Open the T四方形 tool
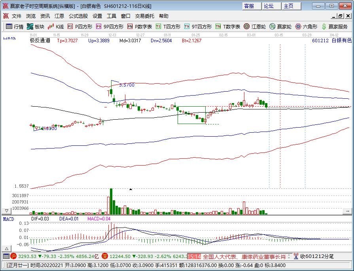354x271 pixels. pyautogui.click(x=168, y=26)
